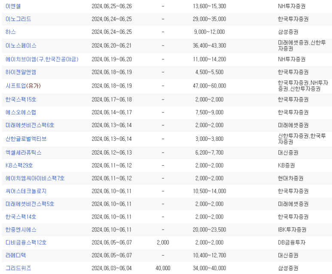Image resolution: width=332 pixels, height=274 pixels.
Task: Select price range 7,500~9,000
Action: click(x=210, y=112)
